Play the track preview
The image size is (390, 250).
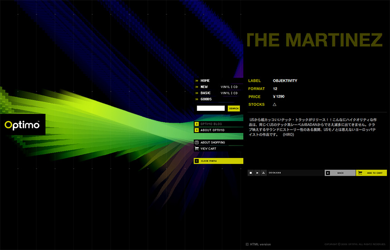click(257, 173)
